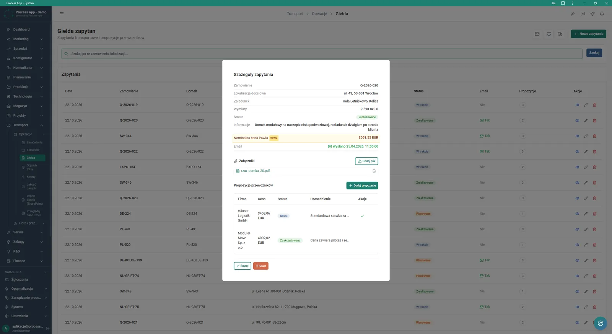Click the key icon in title bar
612x334 pixels.
[x=553, y=3]
